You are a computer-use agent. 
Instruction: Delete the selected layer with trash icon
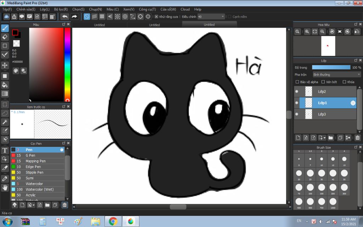pyautogui.click(x=357, y=138)
